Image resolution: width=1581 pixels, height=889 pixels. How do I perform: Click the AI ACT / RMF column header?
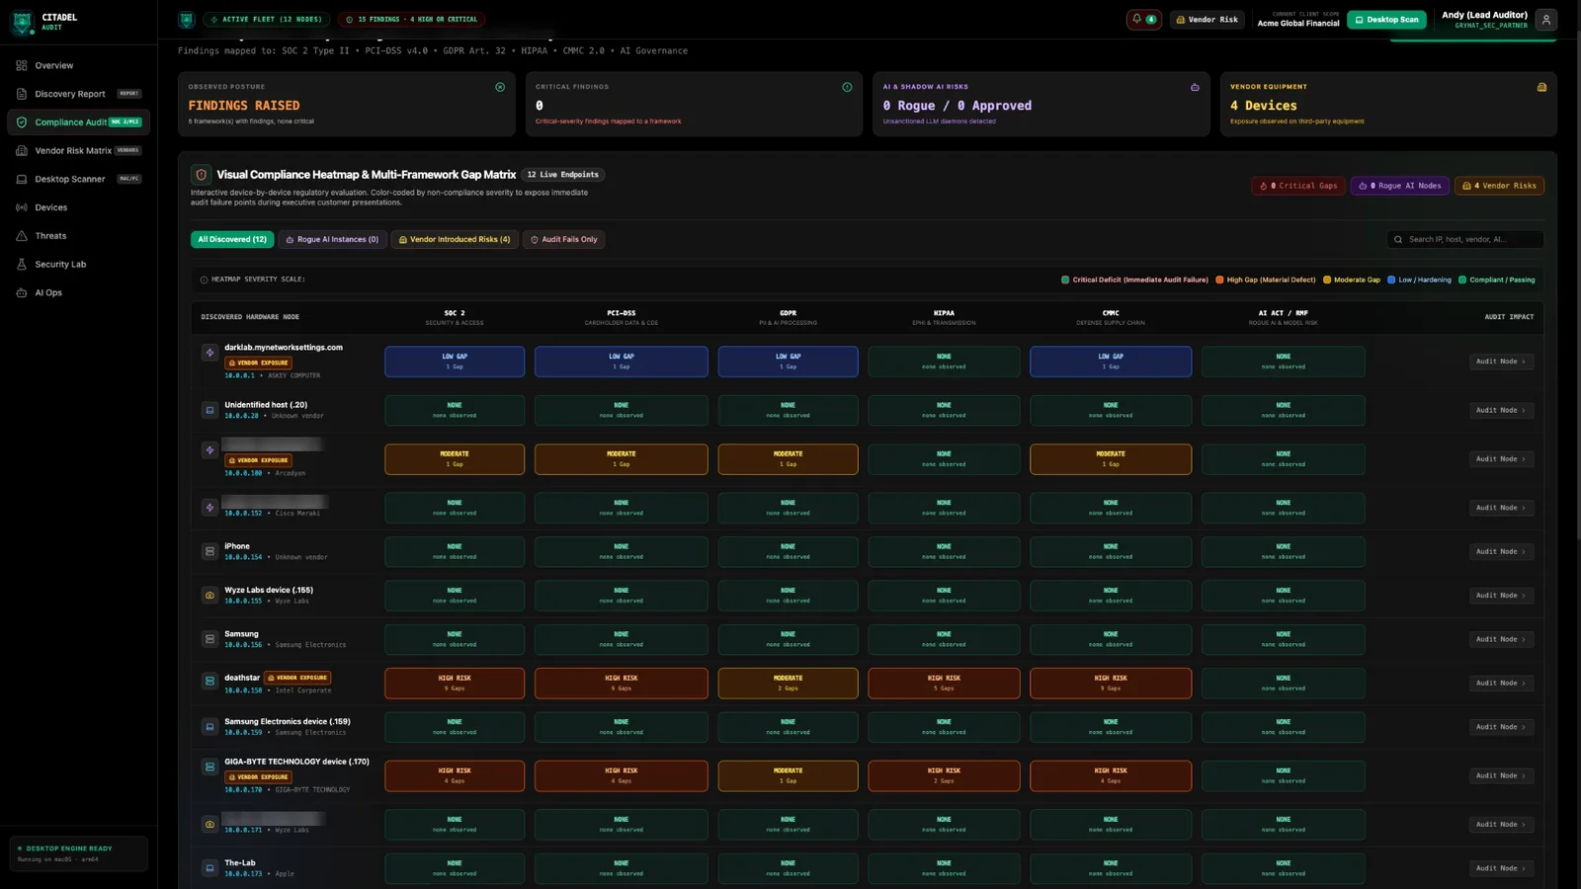click(x=1283, y=317)
